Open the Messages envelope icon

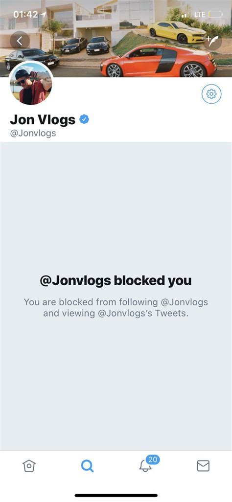point(203,466)
